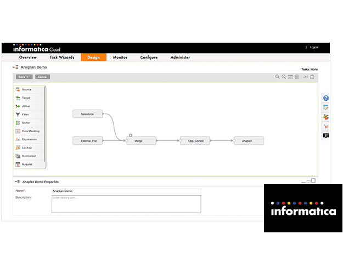Open the red shopping cart sidebar icon
Image resolution: width=343 pixels, height=274 pixels.
click(x=326, y=126)
